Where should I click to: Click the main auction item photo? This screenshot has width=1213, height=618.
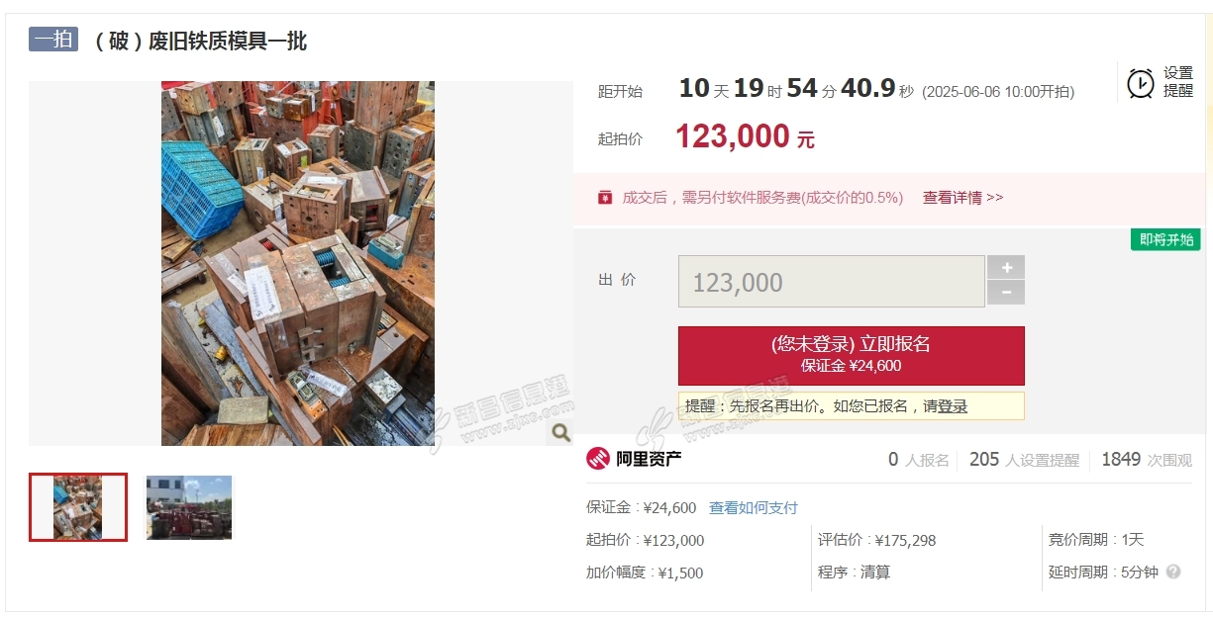(298, 263)
